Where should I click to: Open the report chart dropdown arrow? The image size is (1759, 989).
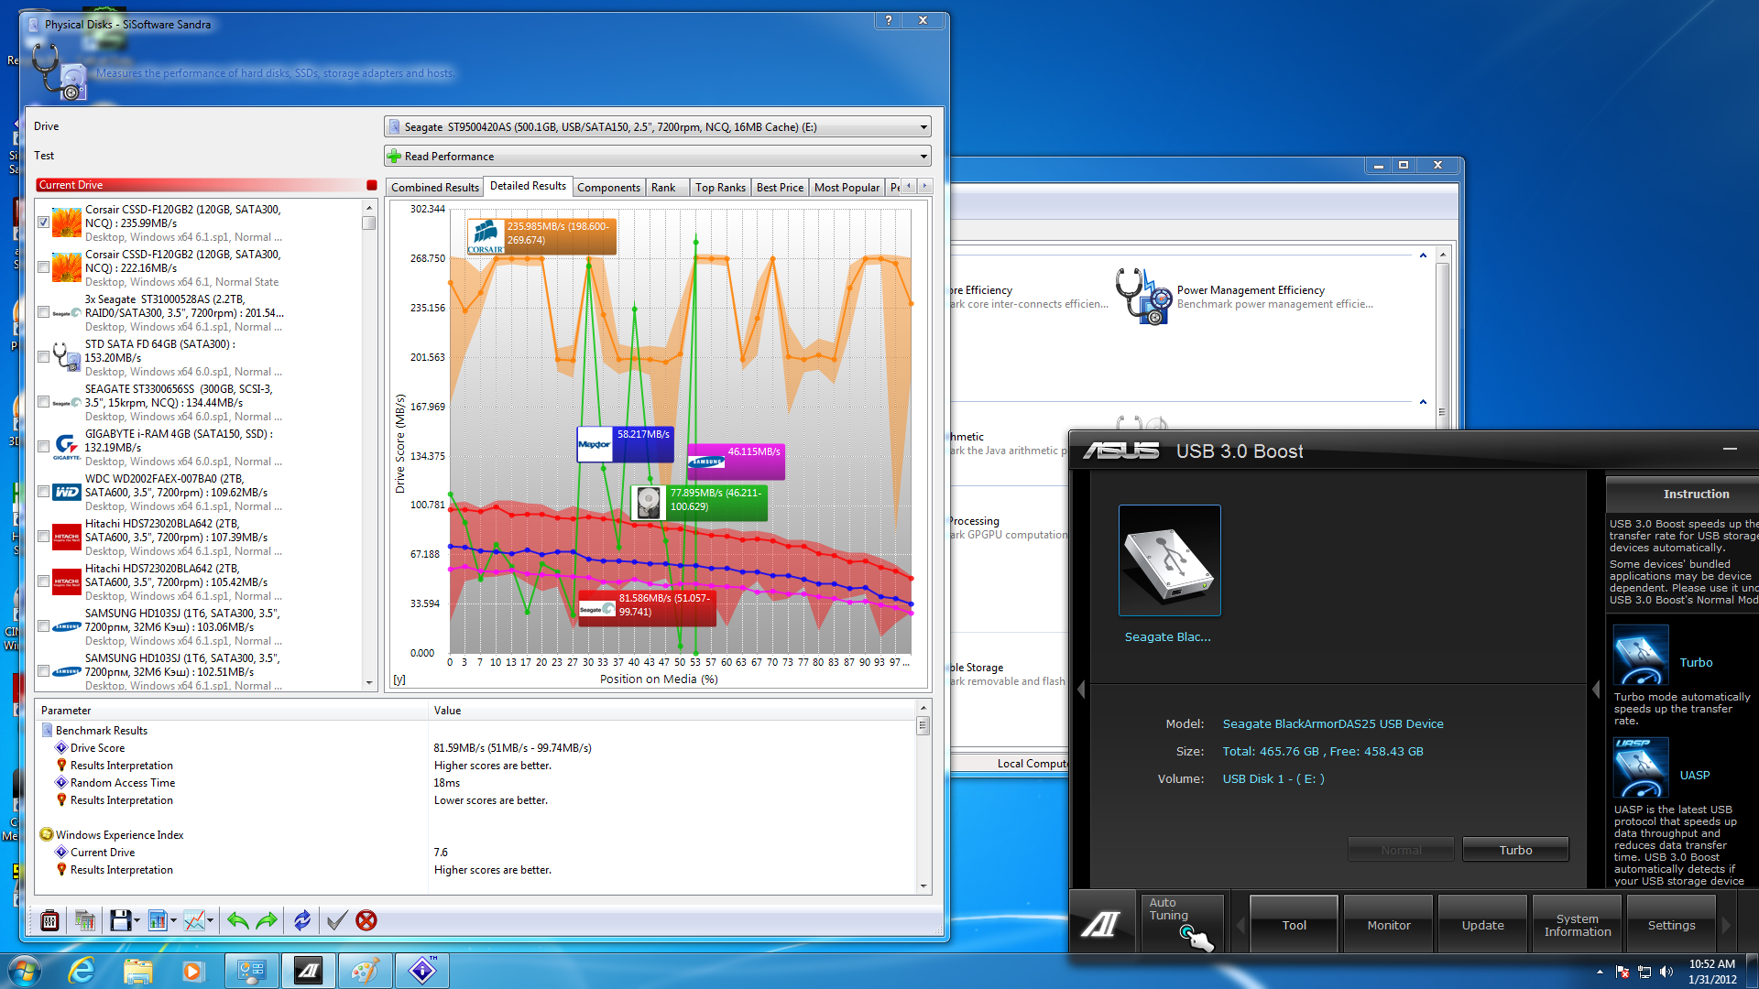point(173,921)
